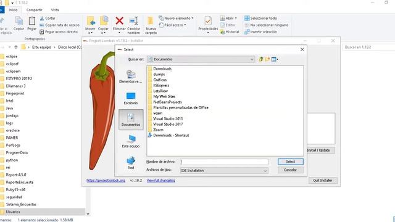Image resolution: width=395 pixels, height=222 pixels.
Task: Open Fácil acceso dropdown in ribbon
Action: 173,25
